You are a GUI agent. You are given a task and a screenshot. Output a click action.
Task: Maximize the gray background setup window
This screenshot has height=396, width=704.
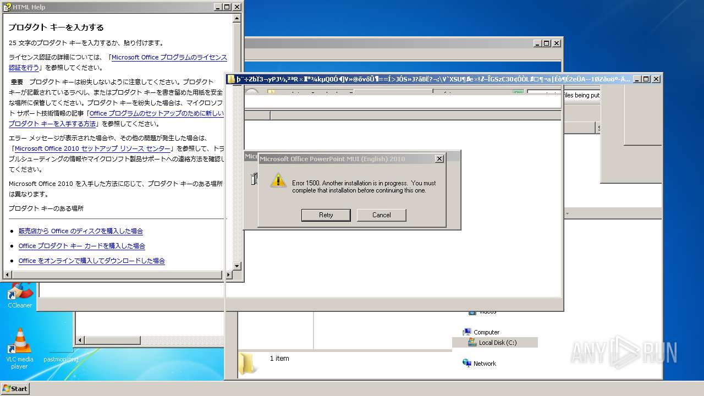pos(547,43)
